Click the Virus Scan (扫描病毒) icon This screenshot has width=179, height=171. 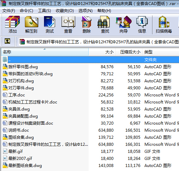(x=164, y=22)
